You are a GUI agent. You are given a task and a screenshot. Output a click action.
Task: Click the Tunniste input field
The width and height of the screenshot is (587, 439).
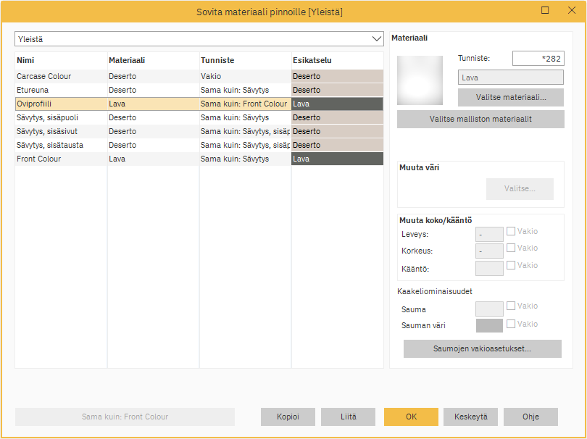click(538, 59)
